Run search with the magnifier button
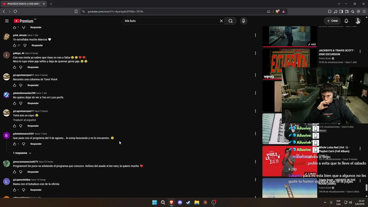368x207 pixels. 231,21
